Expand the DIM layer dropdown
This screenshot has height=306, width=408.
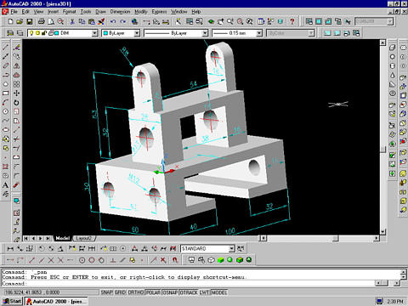pyautogui.click(x=94, y=33)
